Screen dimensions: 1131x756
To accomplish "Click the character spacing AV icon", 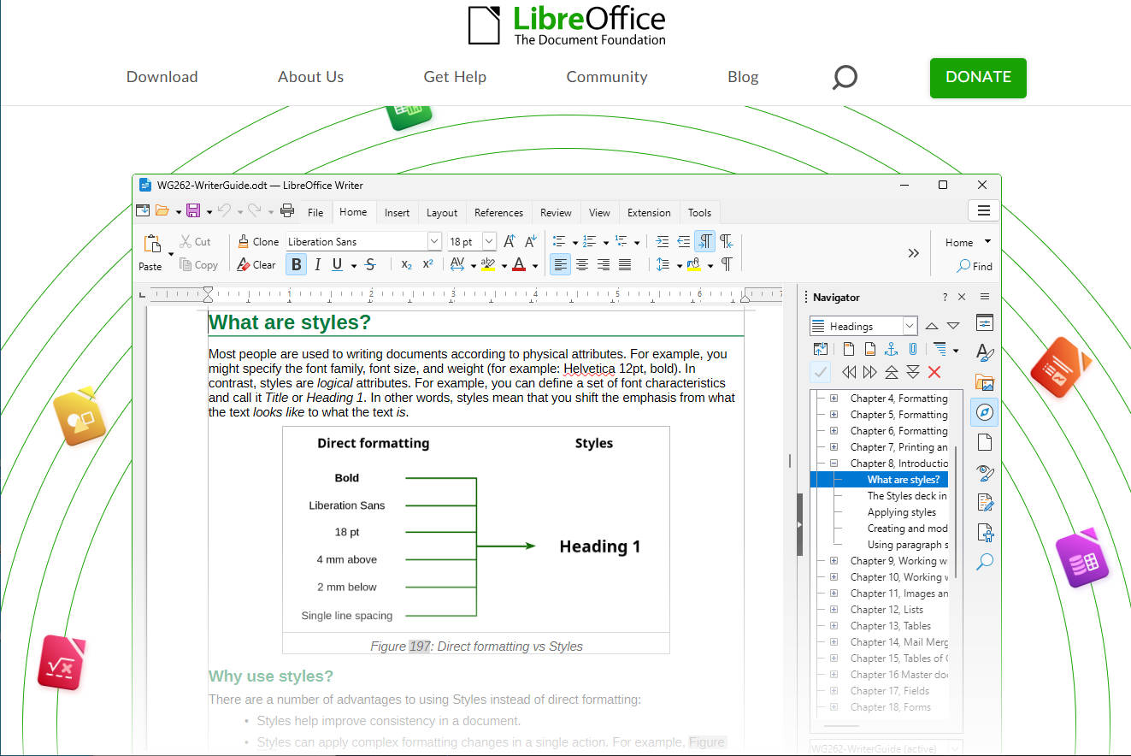I will [457, 265].
